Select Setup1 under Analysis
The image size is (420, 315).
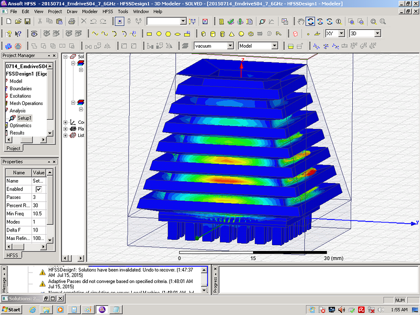point(24,118)
